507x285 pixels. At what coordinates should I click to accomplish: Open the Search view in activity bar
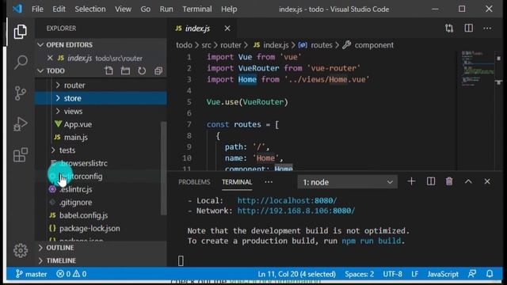21,62
